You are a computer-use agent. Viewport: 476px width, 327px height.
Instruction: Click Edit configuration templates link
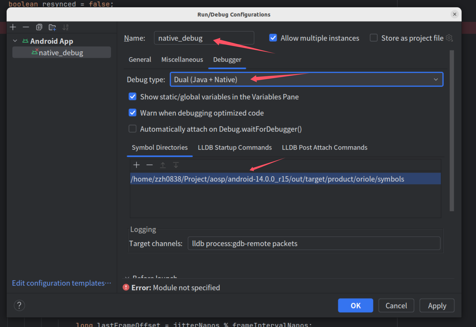pyautogui.click(x=61, y=283)
